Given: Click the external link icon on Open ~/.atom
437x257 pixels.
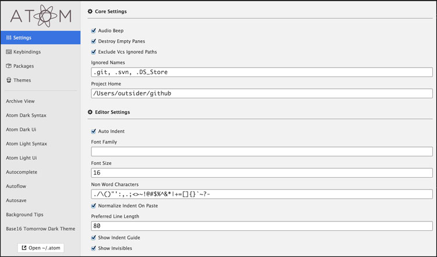Looking at the screenshot, I should tap(24, 248).
